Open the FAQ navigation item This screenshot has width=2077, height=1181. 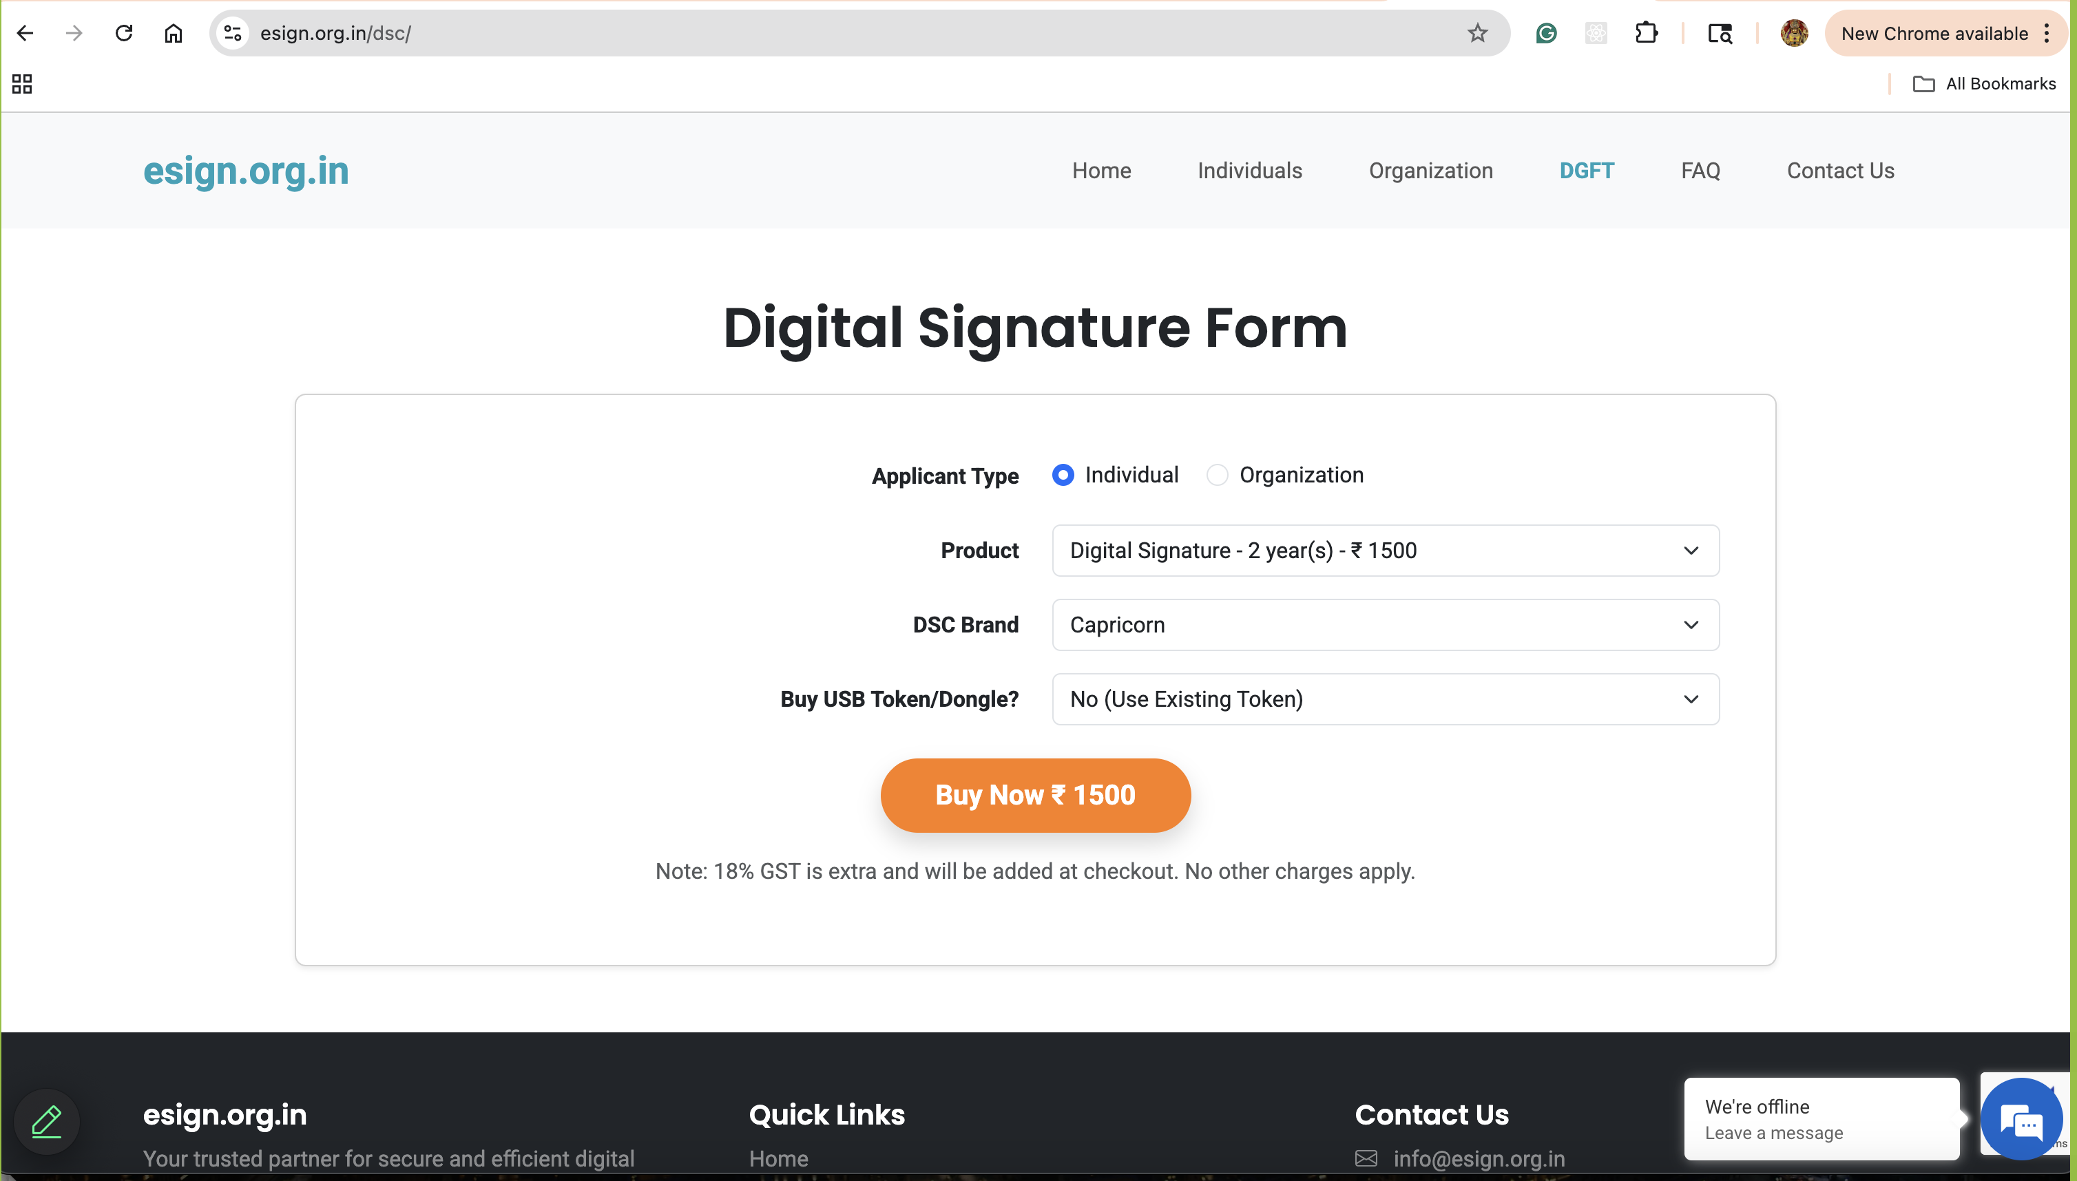coord(1700,171)
